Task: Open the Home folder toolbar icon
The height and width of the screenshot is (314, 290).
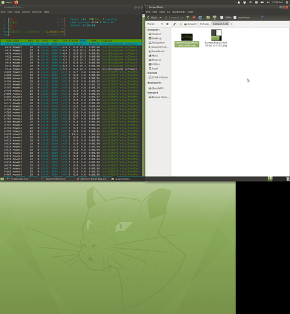Action: click(x=208, y=18)
